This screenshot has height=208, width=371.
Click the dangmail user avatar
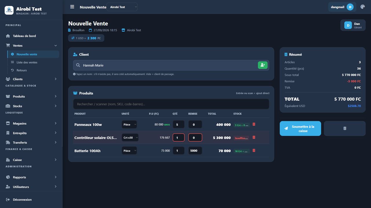point(350,7)
